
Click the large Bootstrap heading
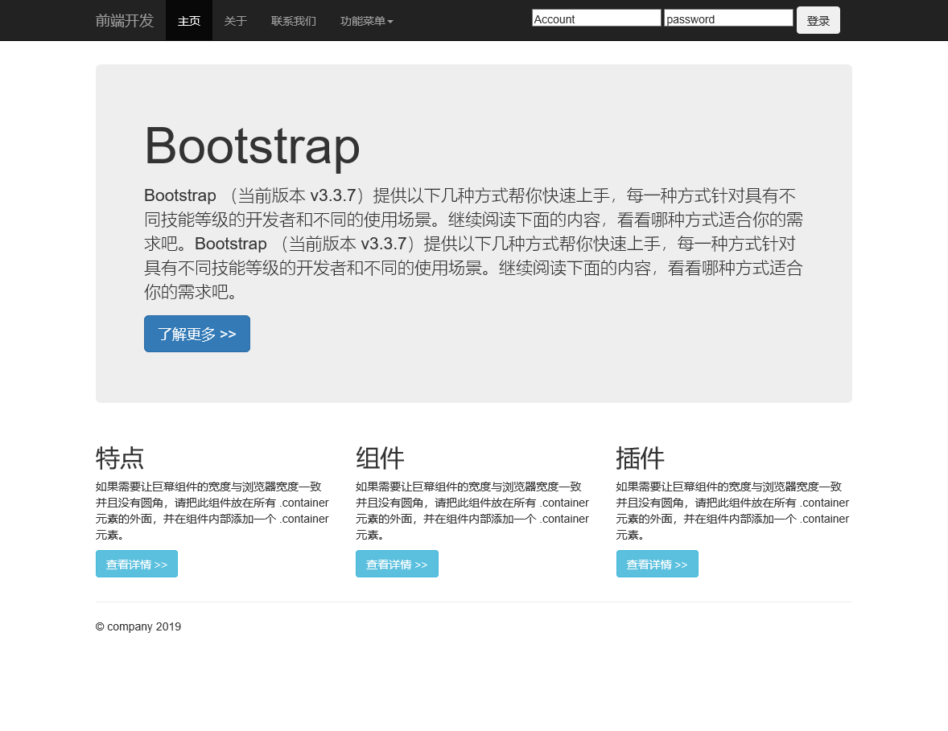click(x=252, y=146)
